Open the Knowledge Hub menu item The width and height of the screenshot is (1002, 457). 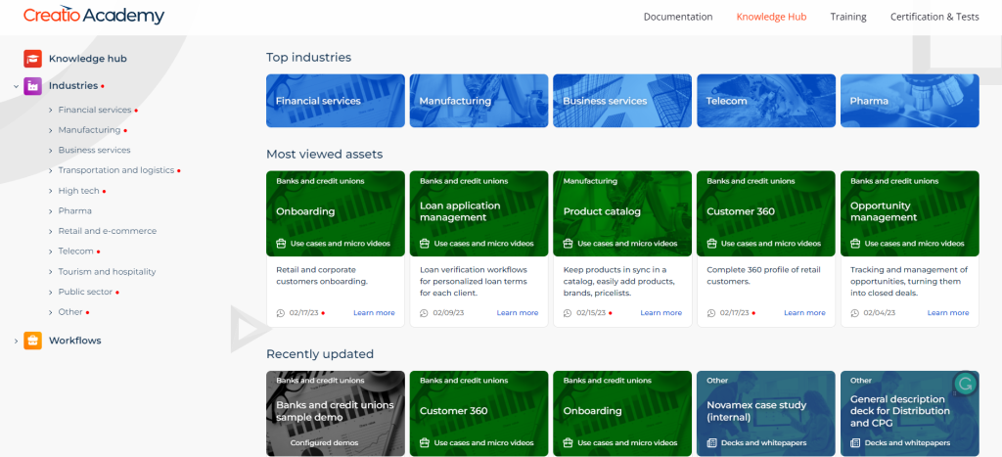[x=771, y=18]
